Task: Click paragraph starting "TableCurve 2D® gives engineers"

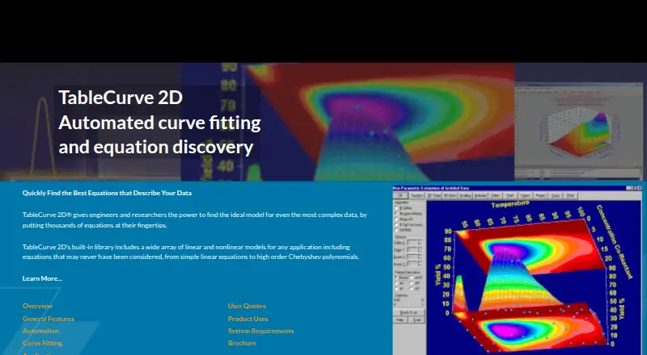Action: tap(195, 220)
